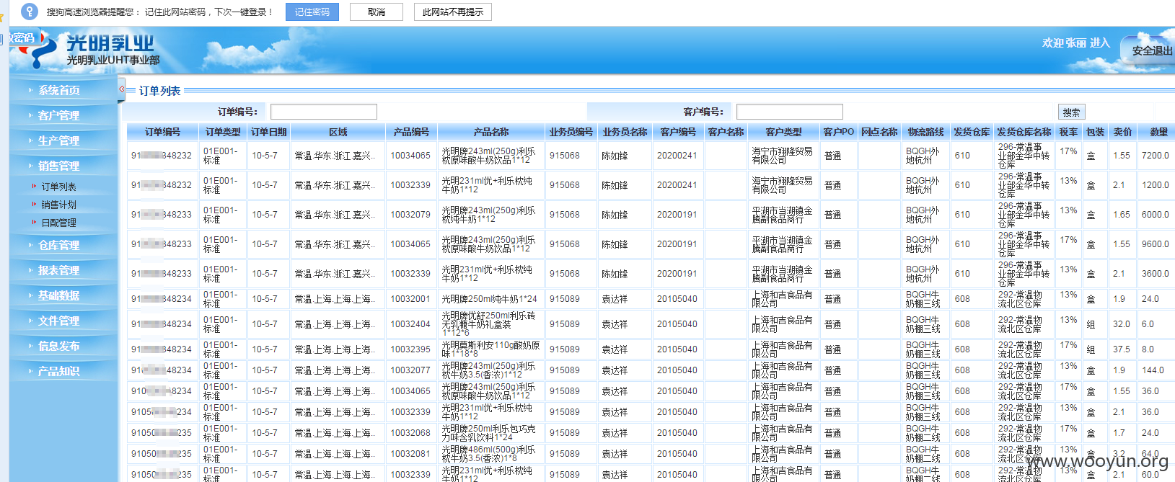Image resolution: width=1175 pixels, height=482 pixels.
Task: Click the 网点名称 column header
Action: [879, 132]
